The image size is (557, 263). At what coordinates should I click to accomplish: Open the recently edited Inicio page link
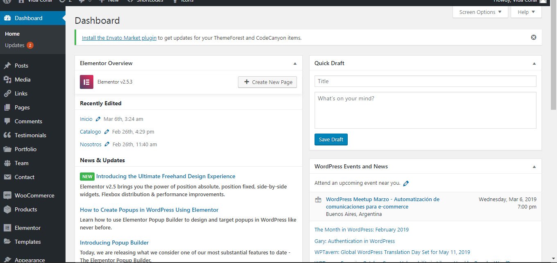click(x=86, y=119)
